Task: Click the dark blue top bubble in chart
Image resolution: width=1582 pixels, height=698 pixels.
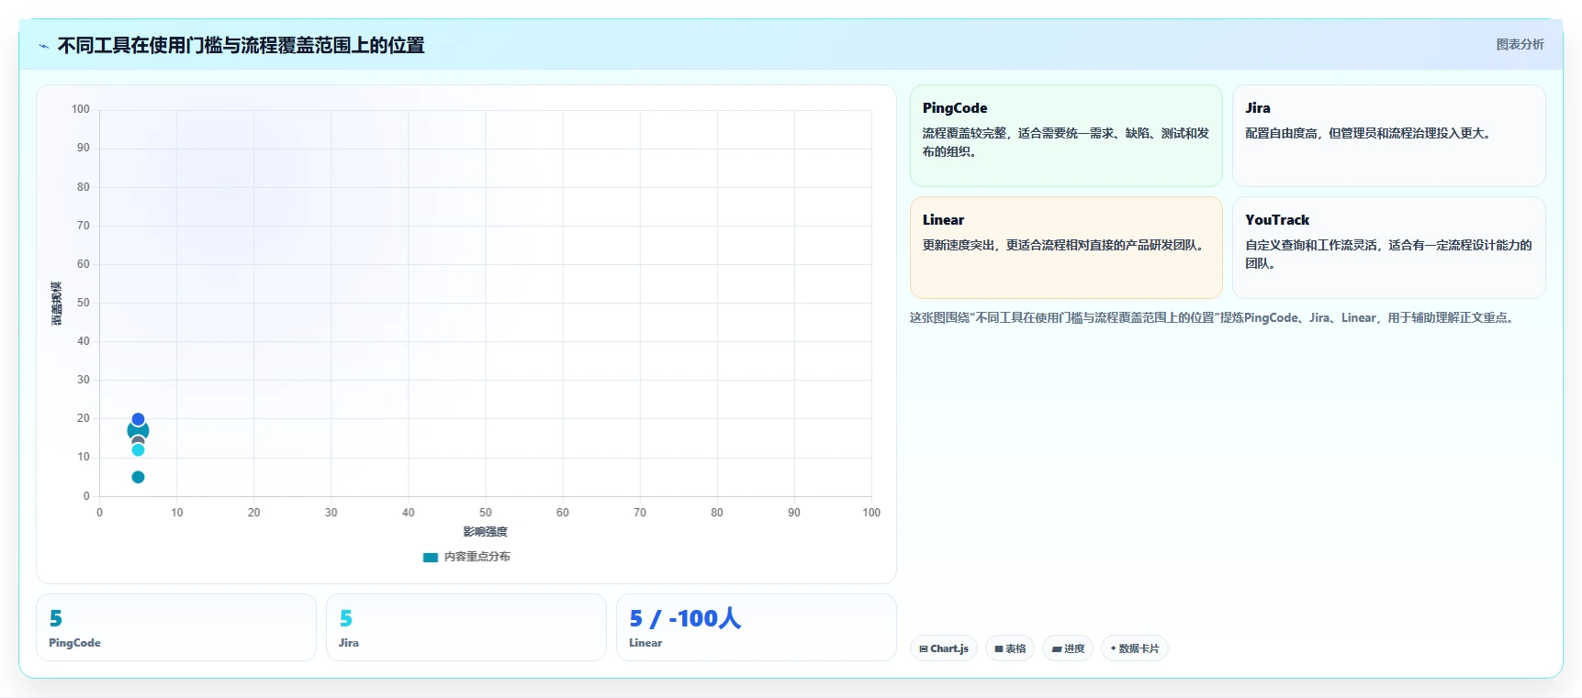Action: pyautogui.click(x=138, y=419)
